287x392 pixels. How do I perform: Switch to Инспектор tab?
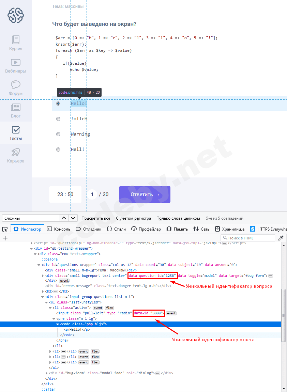27,229
